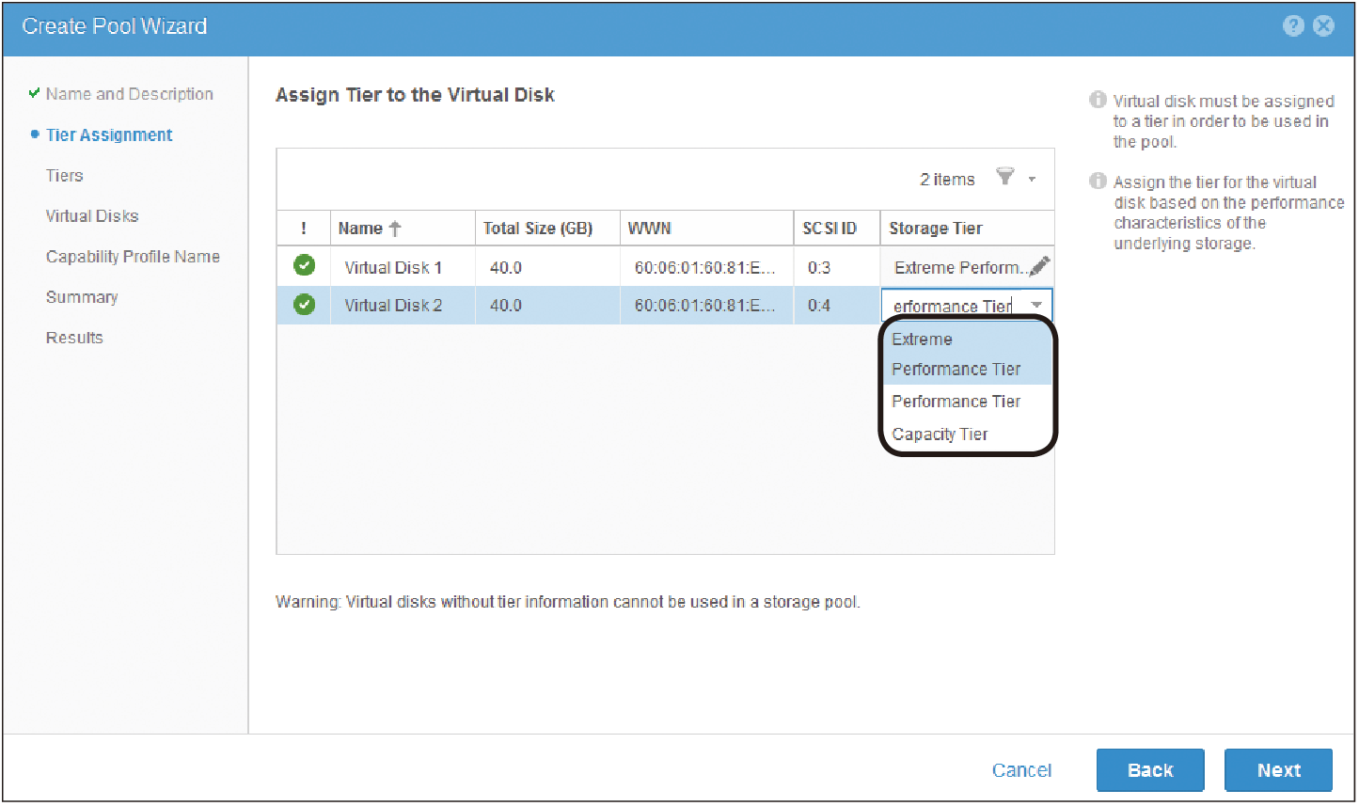Choose Capacity Tier option
Screen dimensions: 1359x806
967,434
